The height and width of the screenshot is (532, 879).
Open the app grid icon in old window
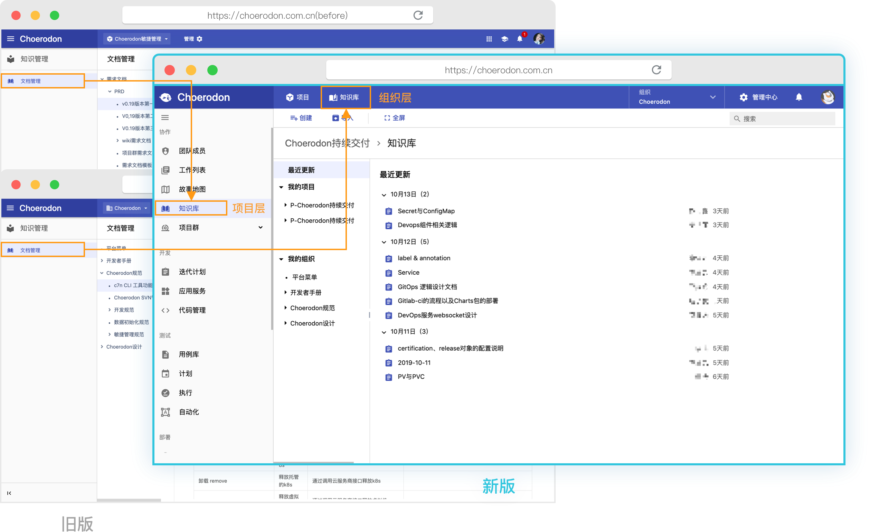tap(489, 39)
